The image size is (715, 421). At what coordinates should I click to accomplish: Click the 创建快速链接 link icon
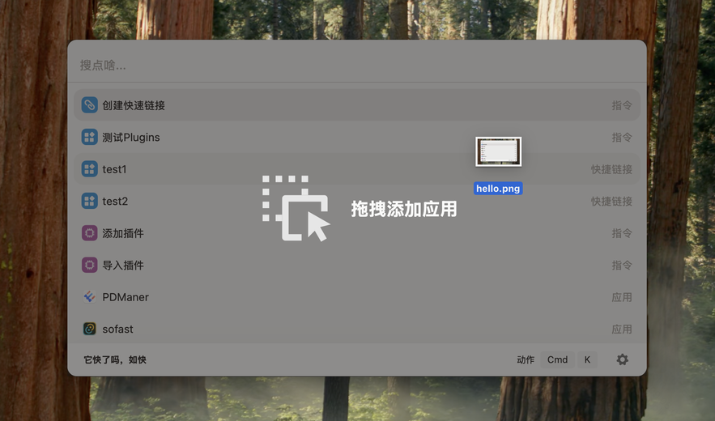click(89, 105)
